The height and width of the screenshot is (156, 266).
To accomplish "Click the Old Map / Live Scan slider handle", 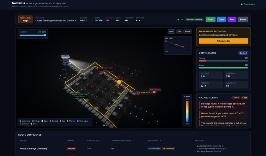I will pyautogui.click(x=45, y=35).
